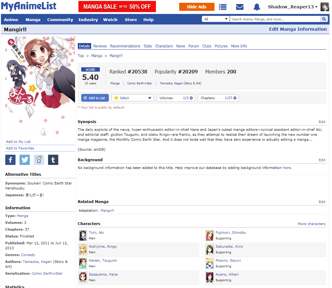This screenshot has height=288, width=332.
Task: Open Edit Manga Information link
Action: point(298,29)
